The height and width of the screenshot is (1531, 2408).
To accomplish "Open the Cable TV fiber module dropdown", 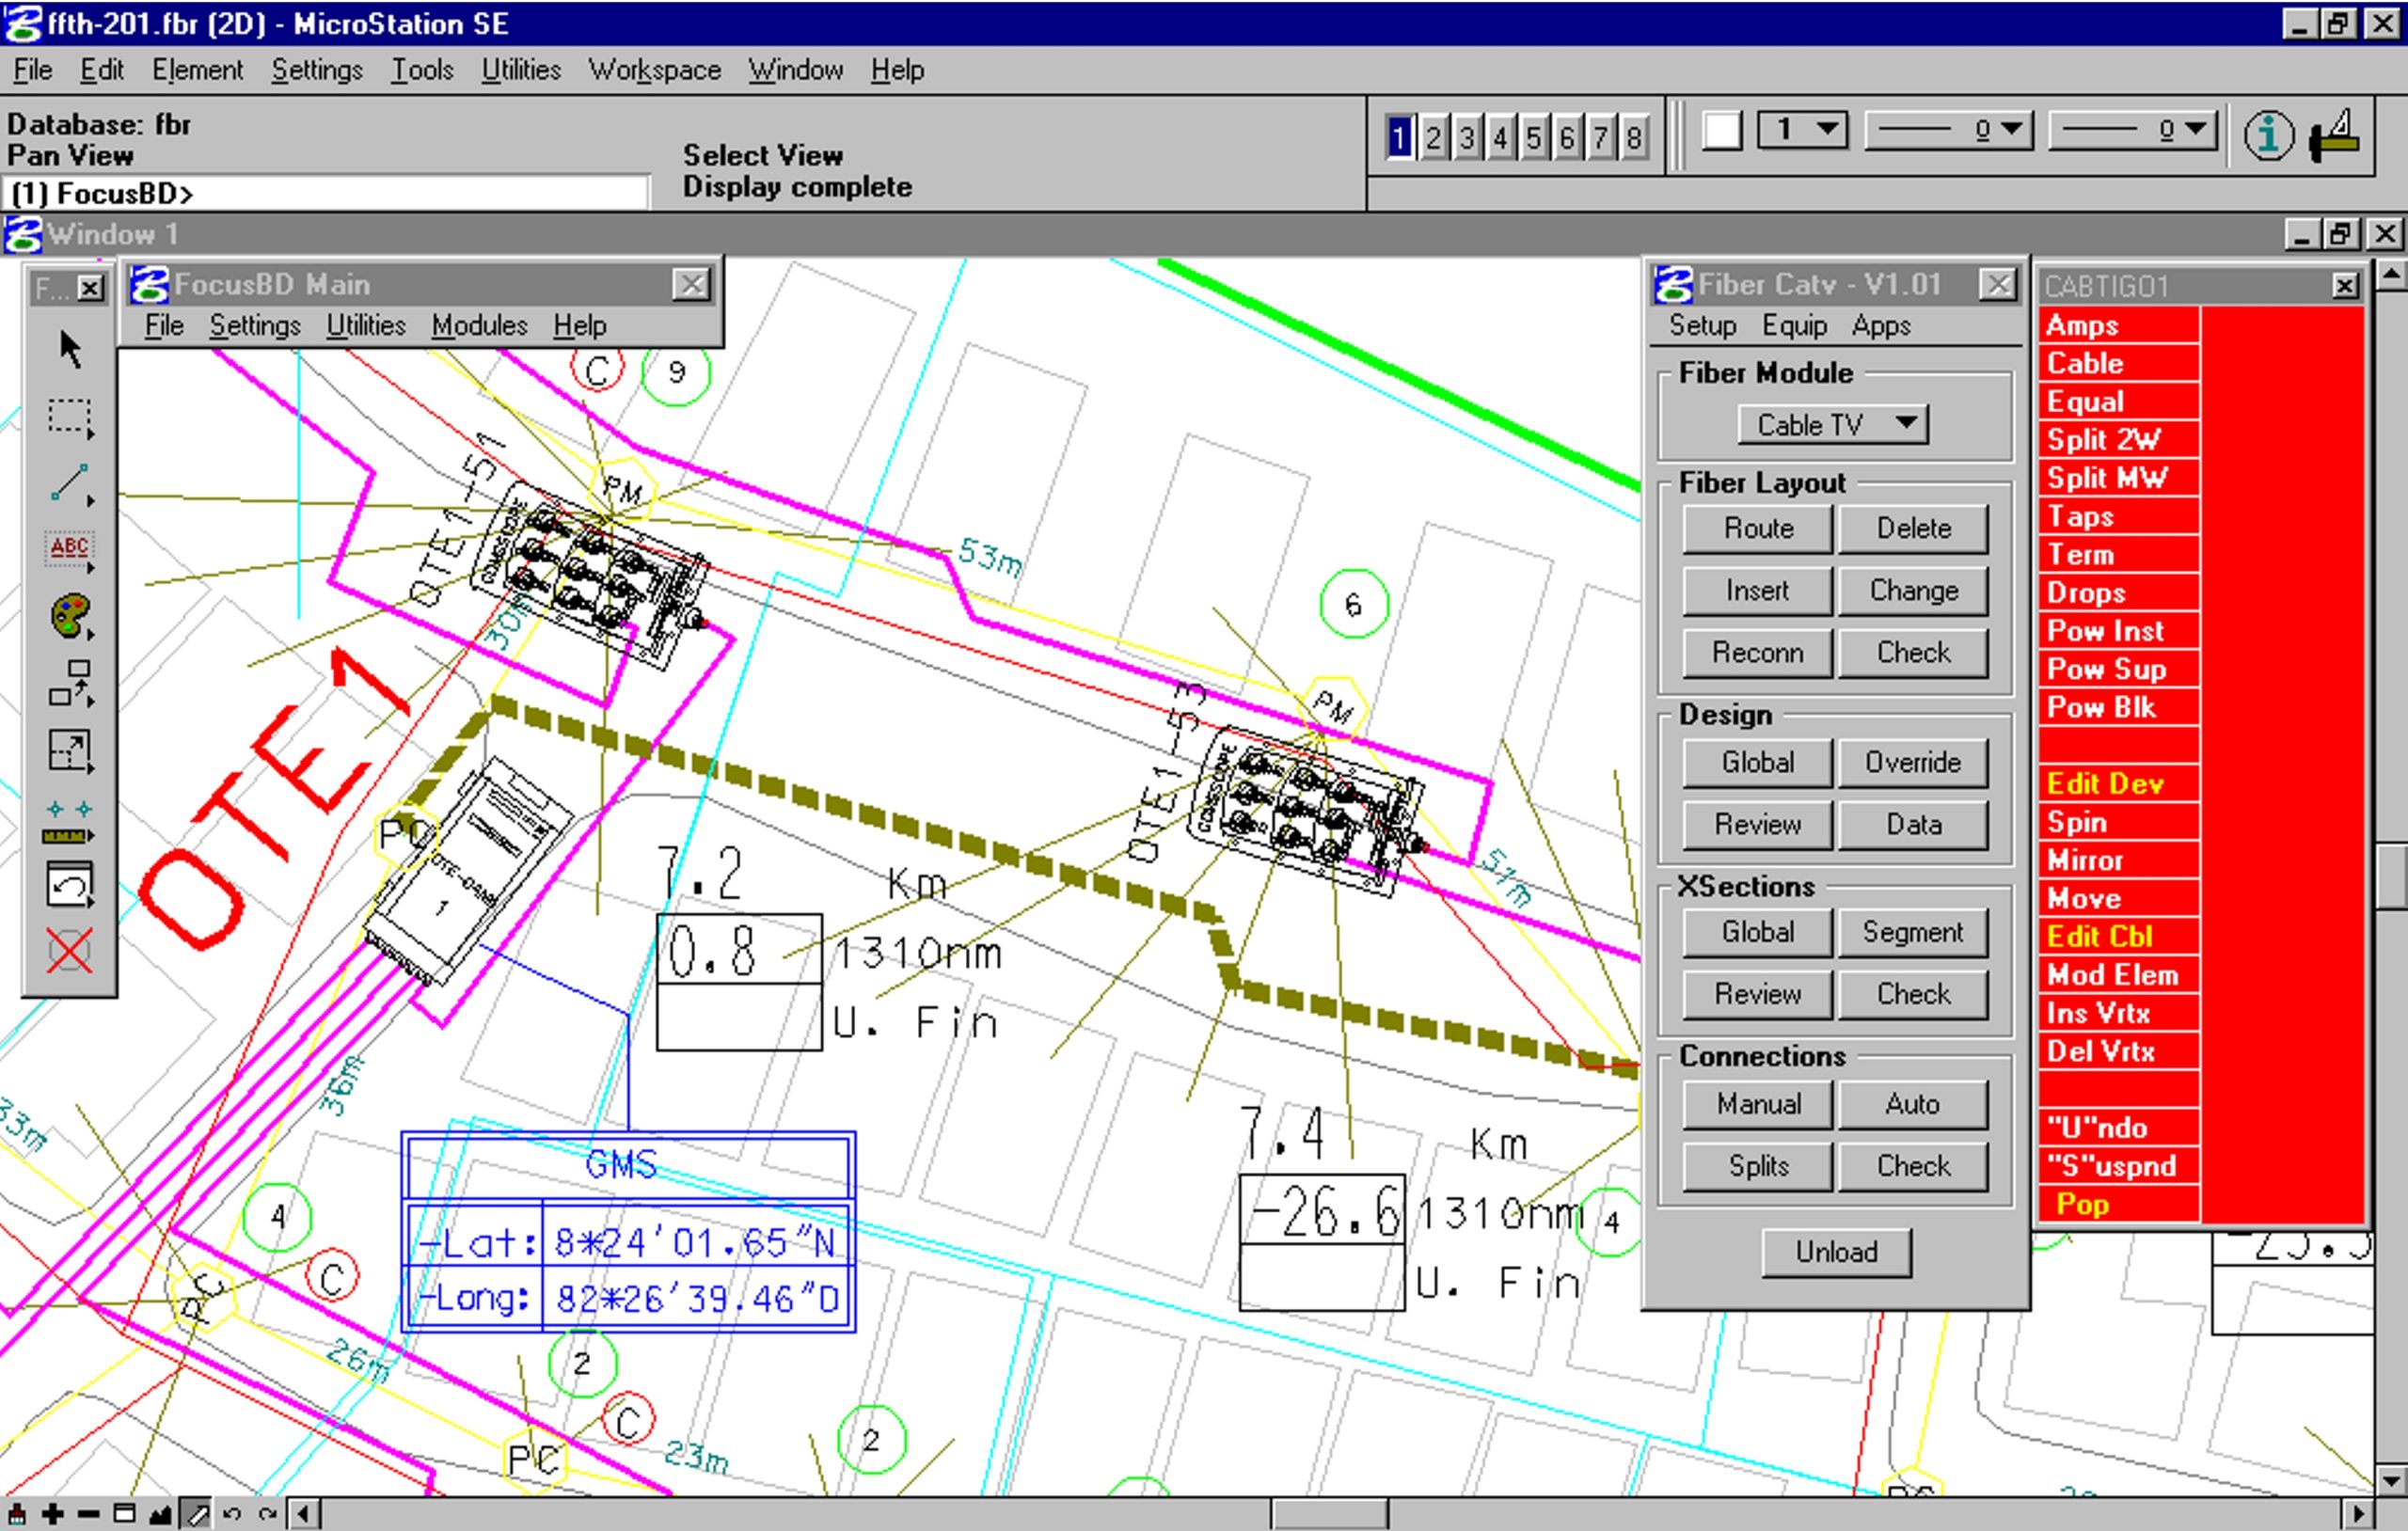I will click(x=1832, y=425).
